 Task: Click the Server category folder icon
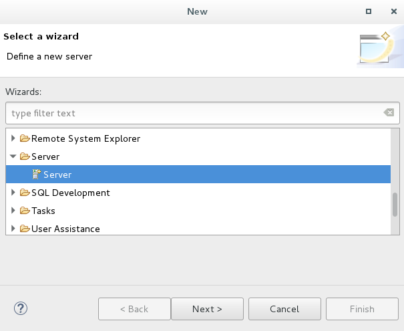25,156
